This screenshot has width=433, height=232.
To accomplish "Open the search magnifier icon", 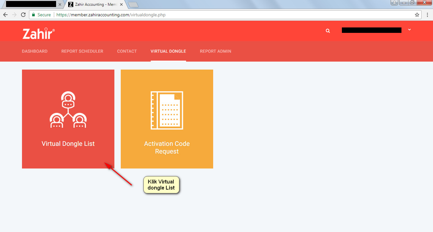I will [328, 31].
